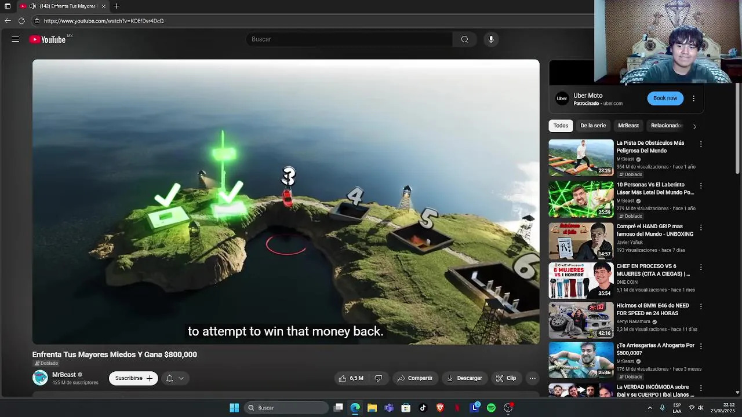Open options menu for the Uber Moto ad
Viewport: 742px width, 417px height.
point(693,98)
